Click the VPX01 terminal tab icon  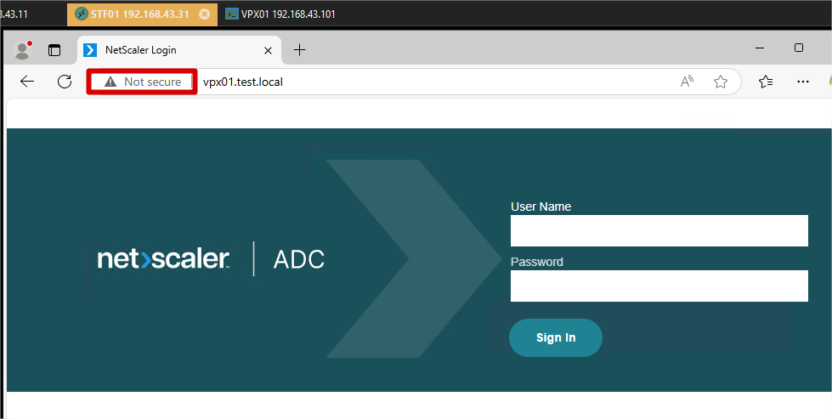(231, 14)
